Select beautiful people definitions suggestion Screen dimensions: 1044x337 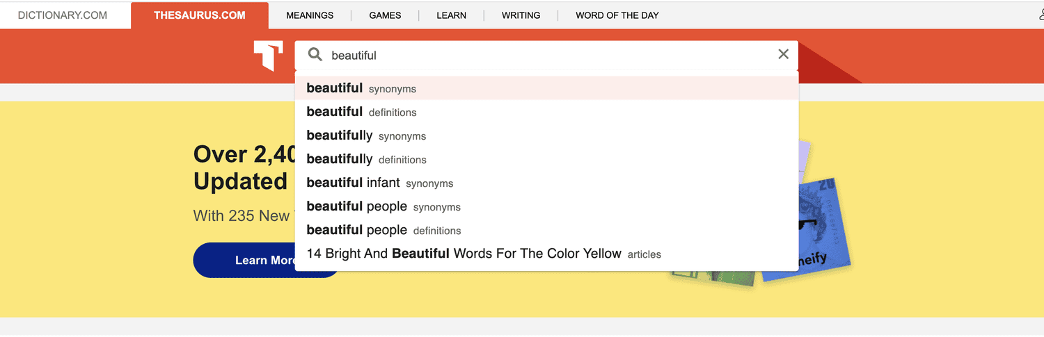coord(546,230)
